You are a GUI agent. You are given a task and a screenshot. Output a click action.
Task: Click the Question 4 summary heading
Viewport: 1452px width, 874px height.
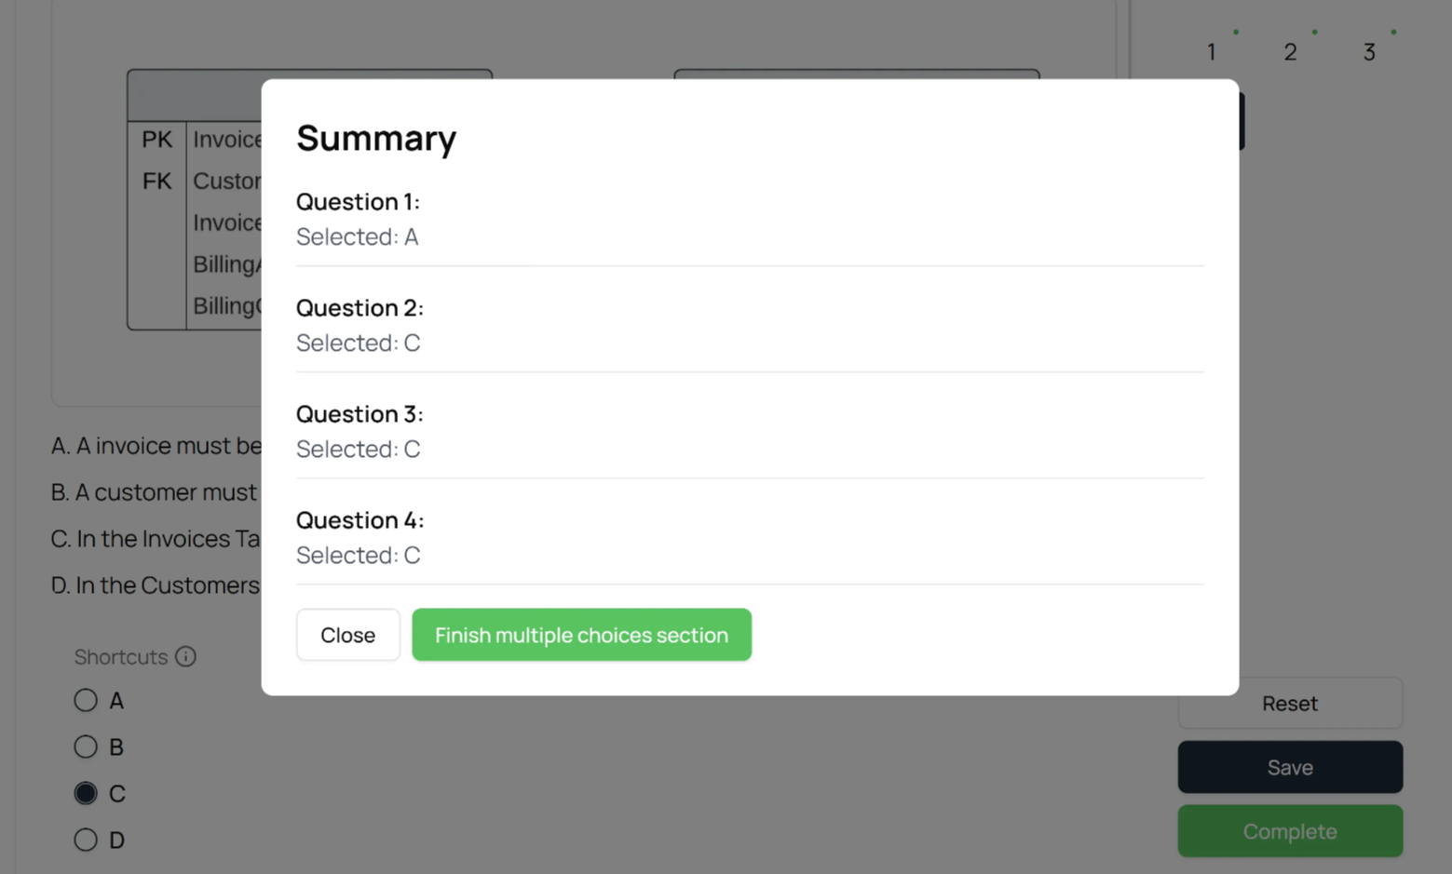[x=360, y=520]
